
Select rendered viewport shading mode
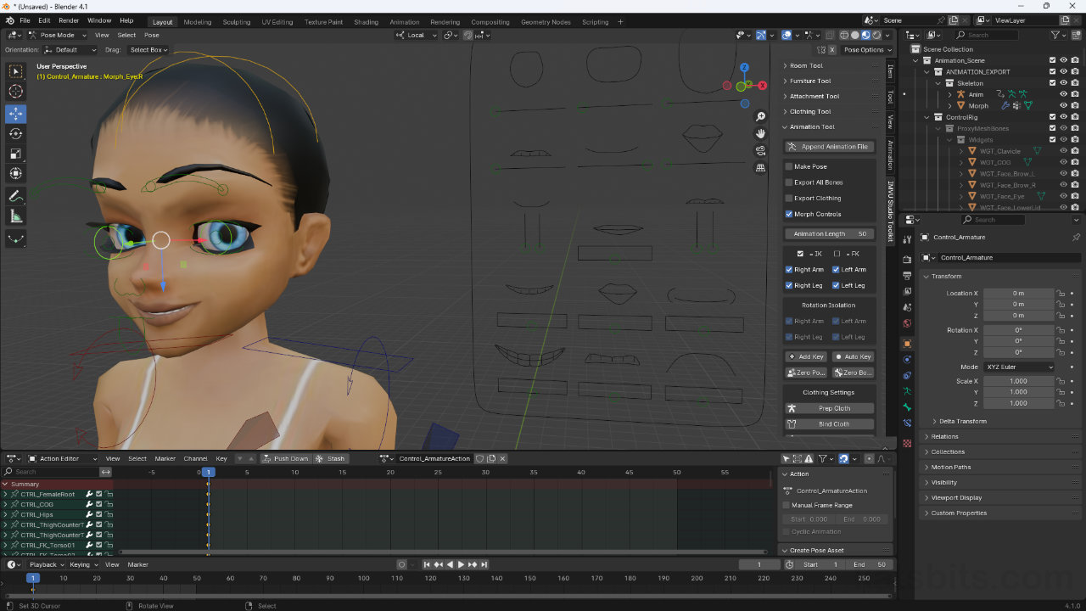877,35
